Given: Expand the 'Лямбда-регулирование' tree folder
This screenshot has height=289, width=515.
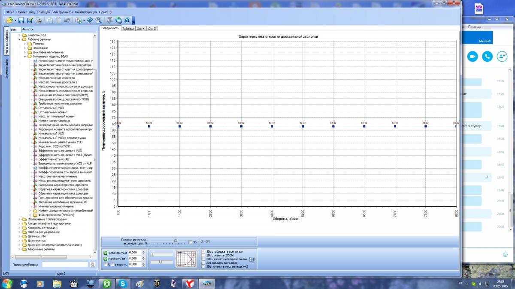Looking at the screenshot, I should (19, 232).
